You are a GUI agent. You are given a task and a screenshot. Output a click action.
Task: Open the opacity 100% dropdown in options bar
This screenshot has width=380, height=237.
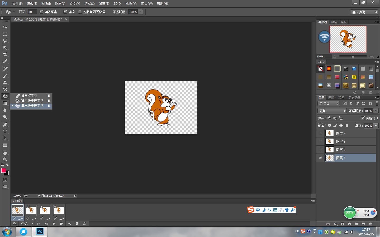(x=140, y=12)
